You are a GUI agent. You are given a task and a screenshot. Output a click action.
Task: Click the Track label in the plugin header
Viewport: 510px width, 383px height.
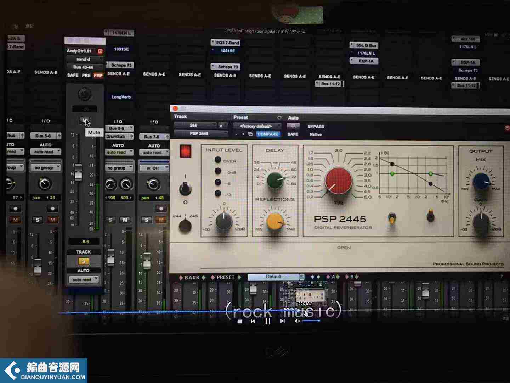[x=180, y=116]
